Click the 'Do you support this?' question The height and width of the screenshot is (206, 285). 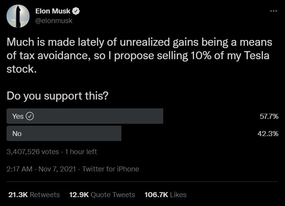(57, 96)
